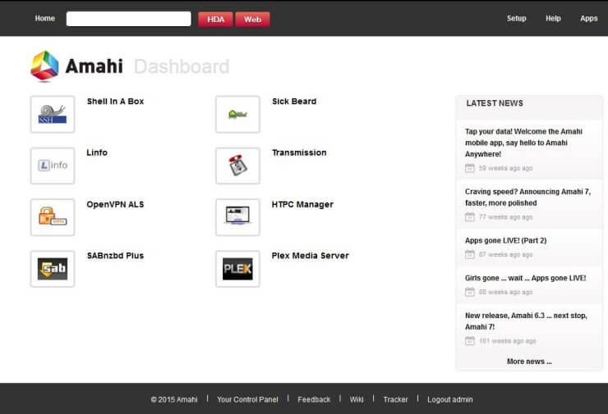The image size is (608, 414).
Task: Open the HTPC Manager screen icon
Action: (237, 217)
